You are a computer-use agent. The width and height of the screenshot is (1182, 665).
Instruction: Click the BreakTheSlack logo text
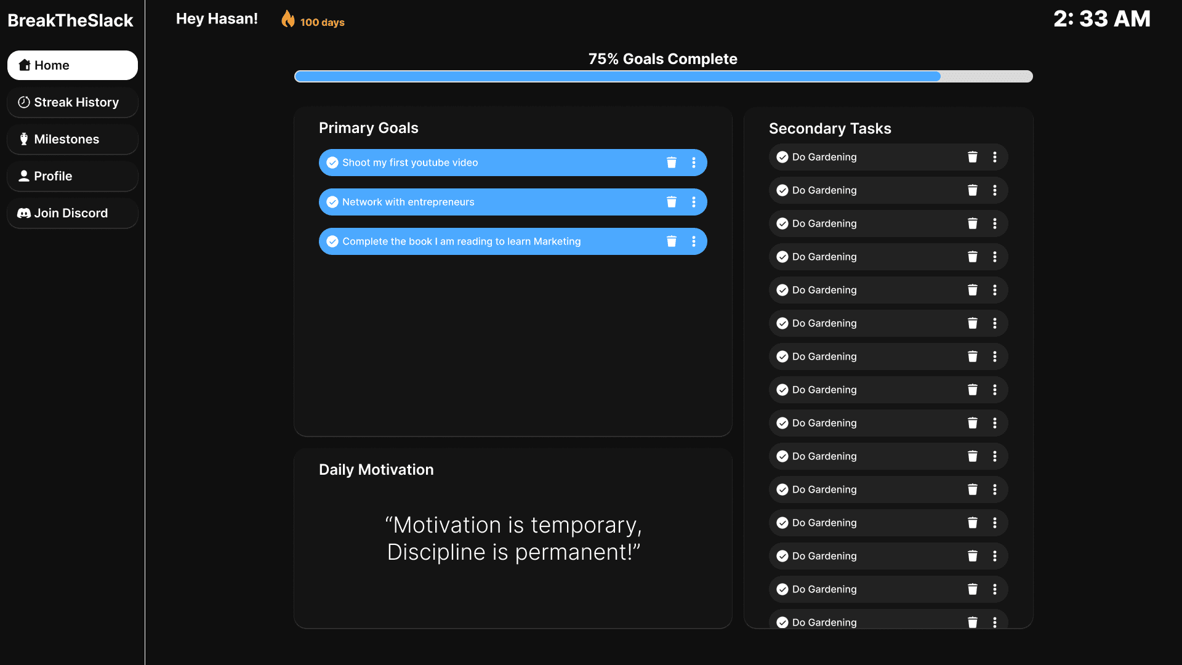(70, 20)
